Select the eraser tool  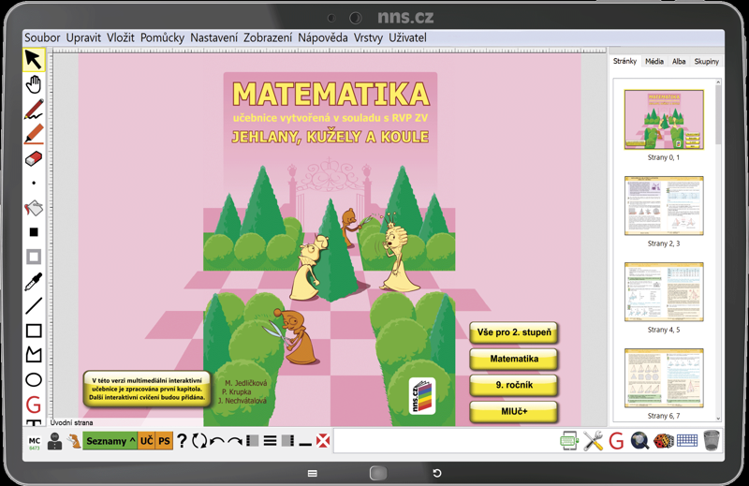click(x=34, y=158)
